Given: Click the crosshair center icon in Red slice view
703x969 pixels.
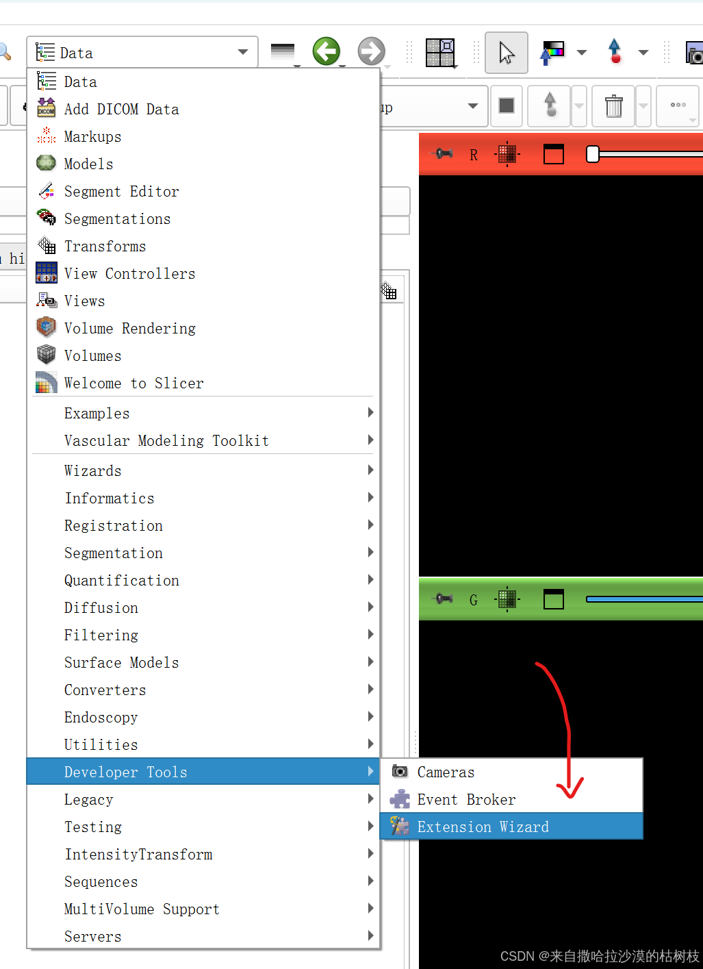Looking at the screenshot, I should (507, 154).
